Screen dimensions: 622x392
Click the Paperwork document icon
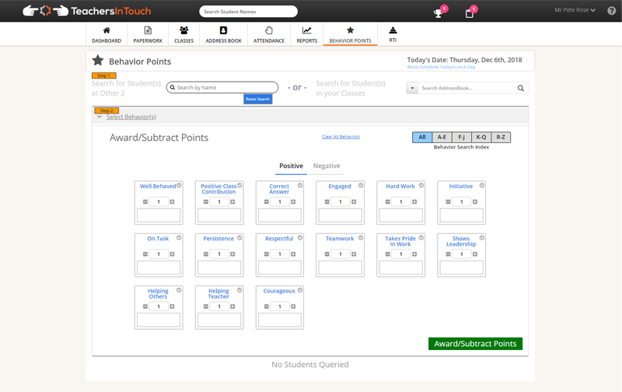[148, 30]
